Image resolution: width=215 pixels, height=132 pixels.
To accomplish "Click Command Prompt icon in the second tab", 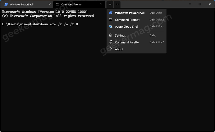I will coord(58,4).
